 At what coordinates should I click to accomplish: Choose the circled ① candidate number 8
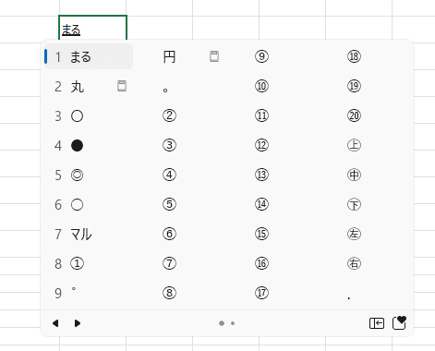pyautogui.click(x=77, y=263)
